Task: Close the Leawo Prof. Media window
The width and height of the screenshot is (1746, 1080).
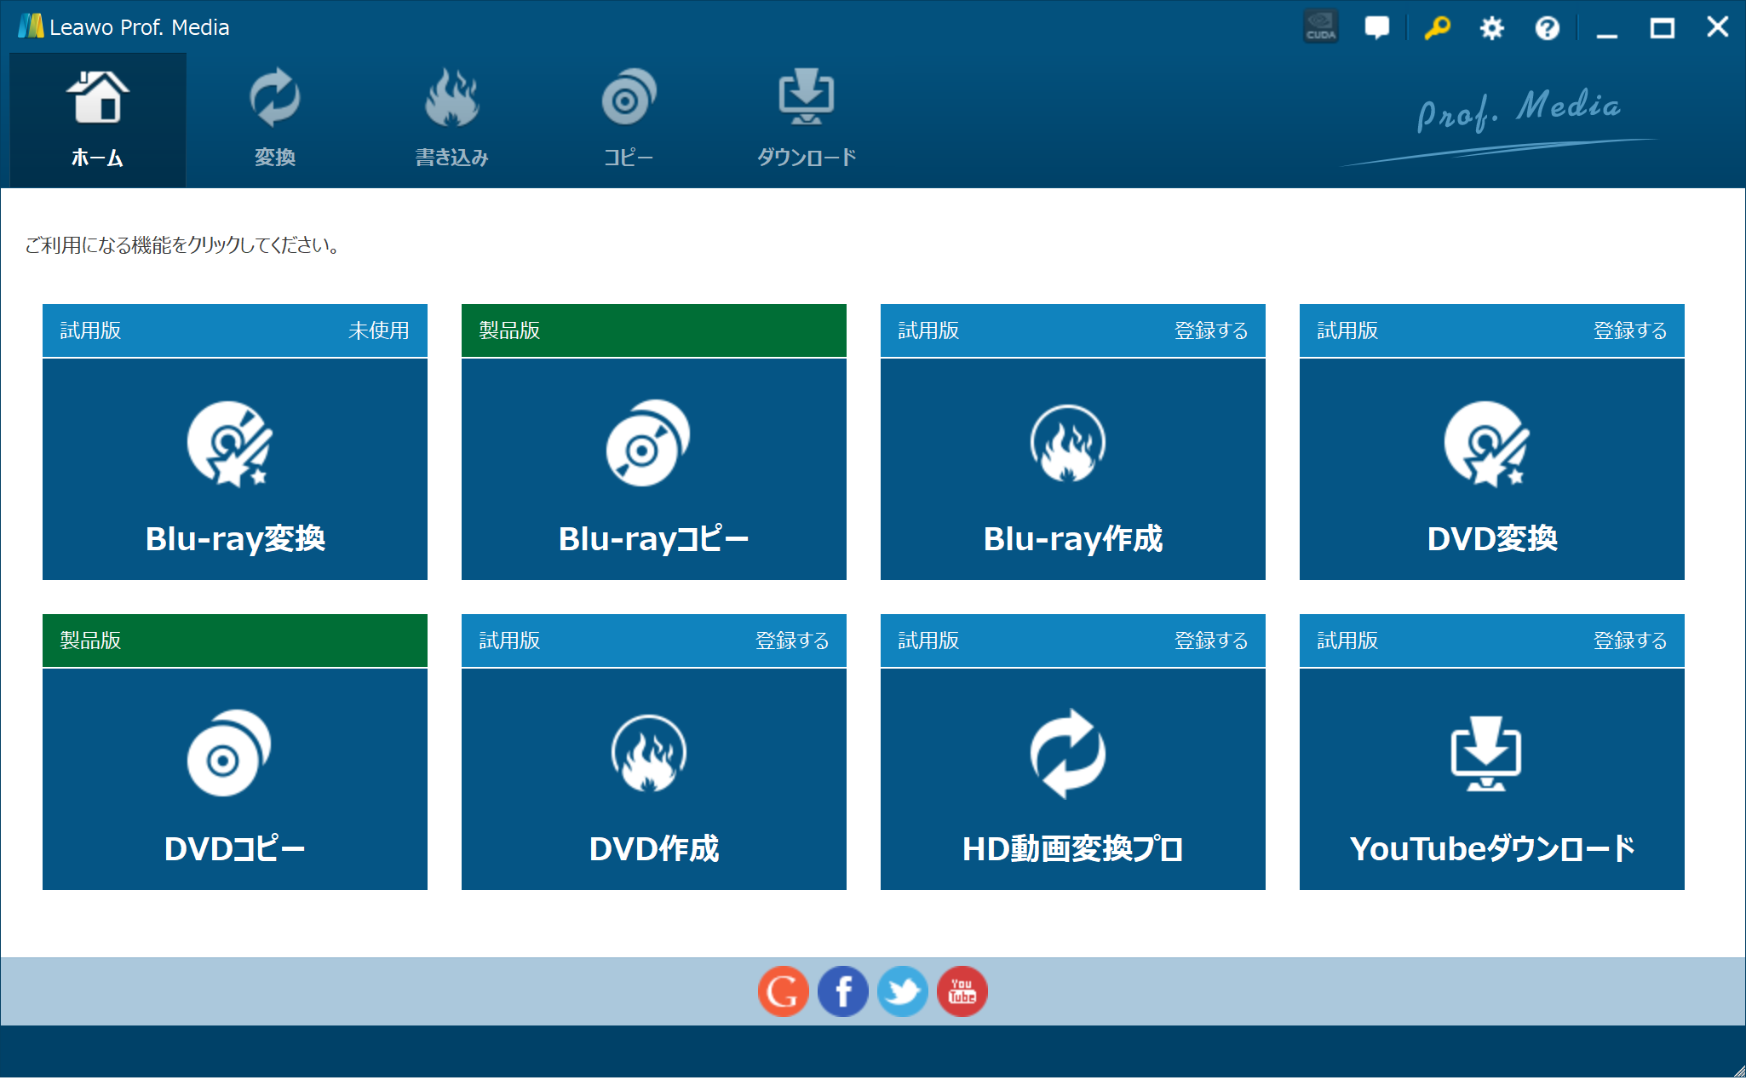Action: tap(1717, 27)
